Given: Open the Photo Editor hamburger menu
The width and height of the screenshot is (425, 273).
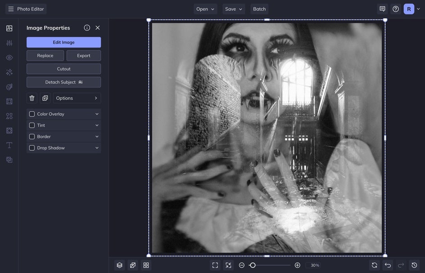Looking at the screenshot, I should click(x=11, y=9).
